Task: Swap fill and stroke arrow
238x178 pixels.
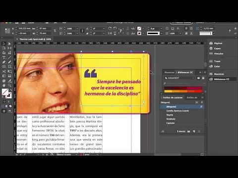Action: [x=10, y=90]
